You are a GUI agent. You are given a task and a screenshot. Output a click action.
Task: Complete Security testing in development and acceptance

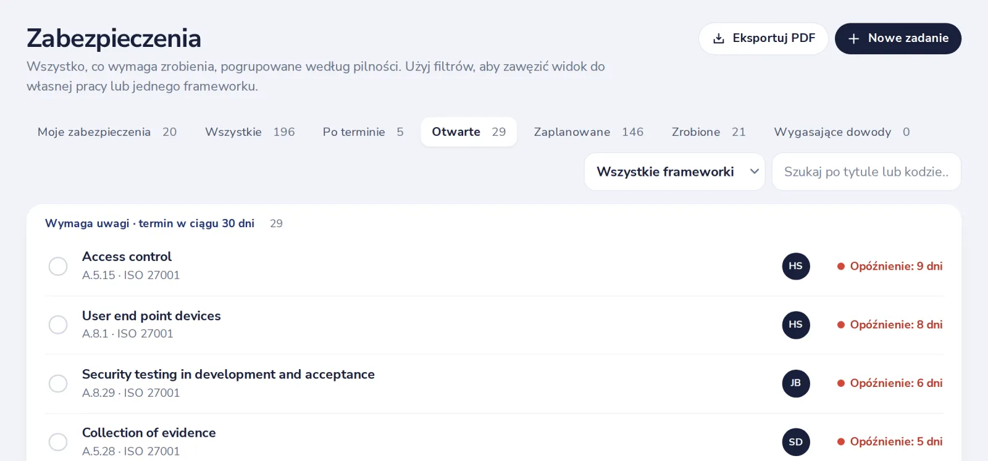coord(58,383)
